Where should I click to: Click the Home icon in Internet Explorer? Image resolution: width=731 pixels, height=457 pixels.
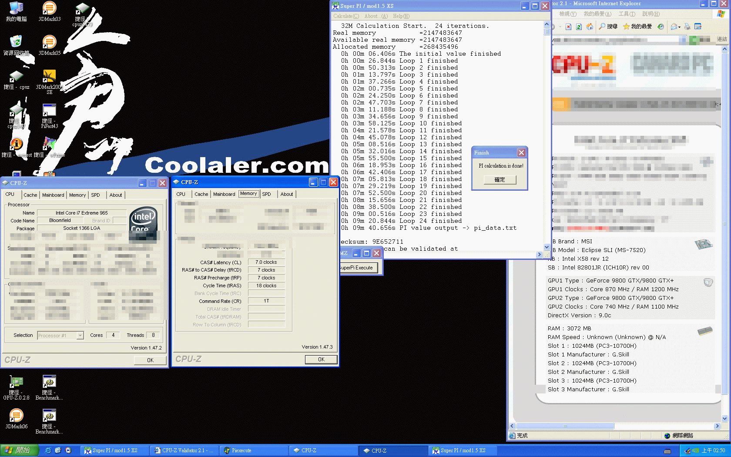590,27
